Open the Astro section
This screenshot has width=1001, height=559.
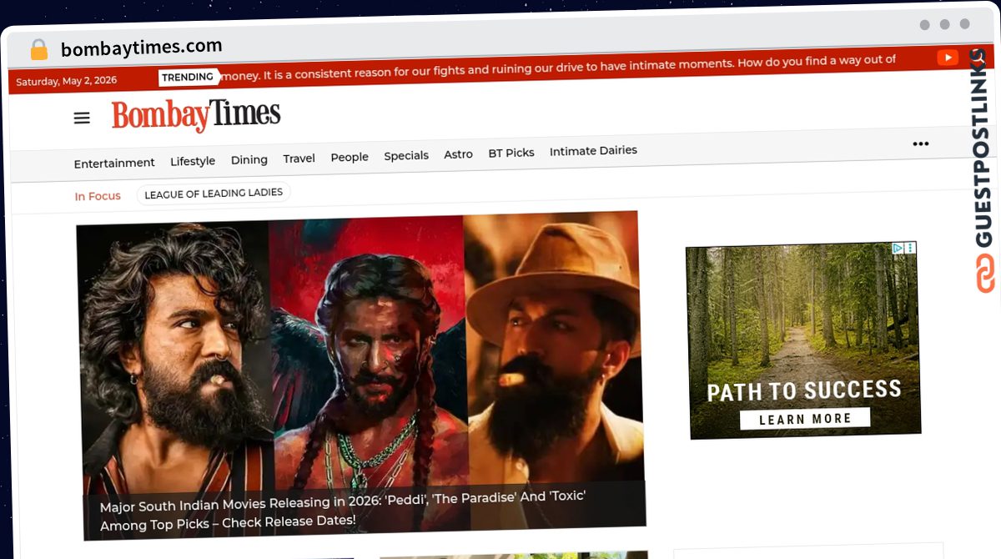tap(458, 154)
